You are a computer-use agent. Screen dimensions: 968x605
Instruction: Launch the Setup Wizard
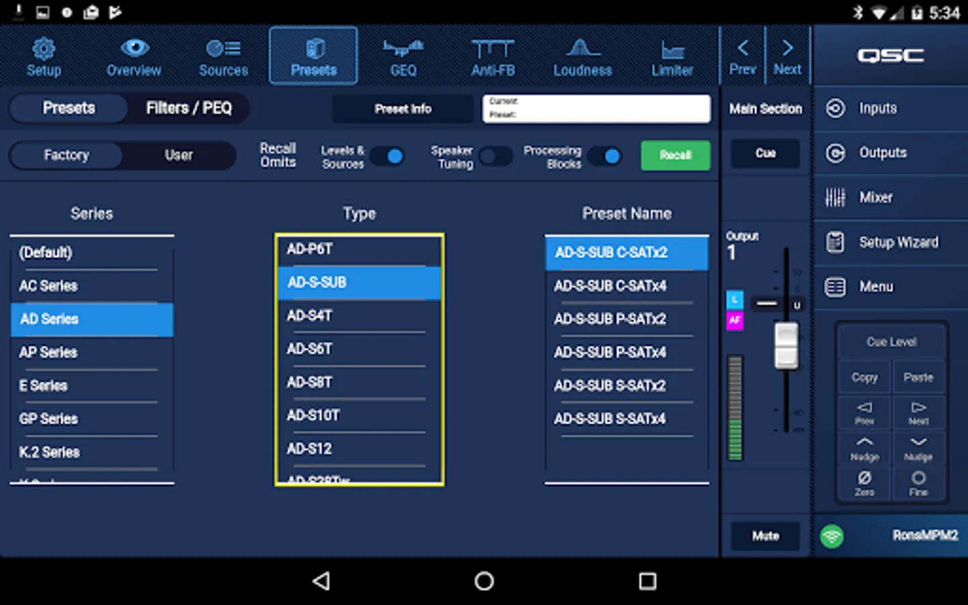point(890,242)
